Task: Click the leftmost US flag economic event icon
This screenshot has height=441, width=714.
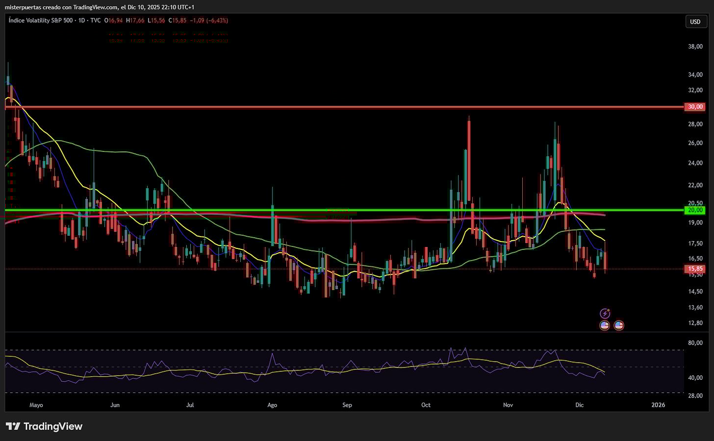Action: click(605, 325)
